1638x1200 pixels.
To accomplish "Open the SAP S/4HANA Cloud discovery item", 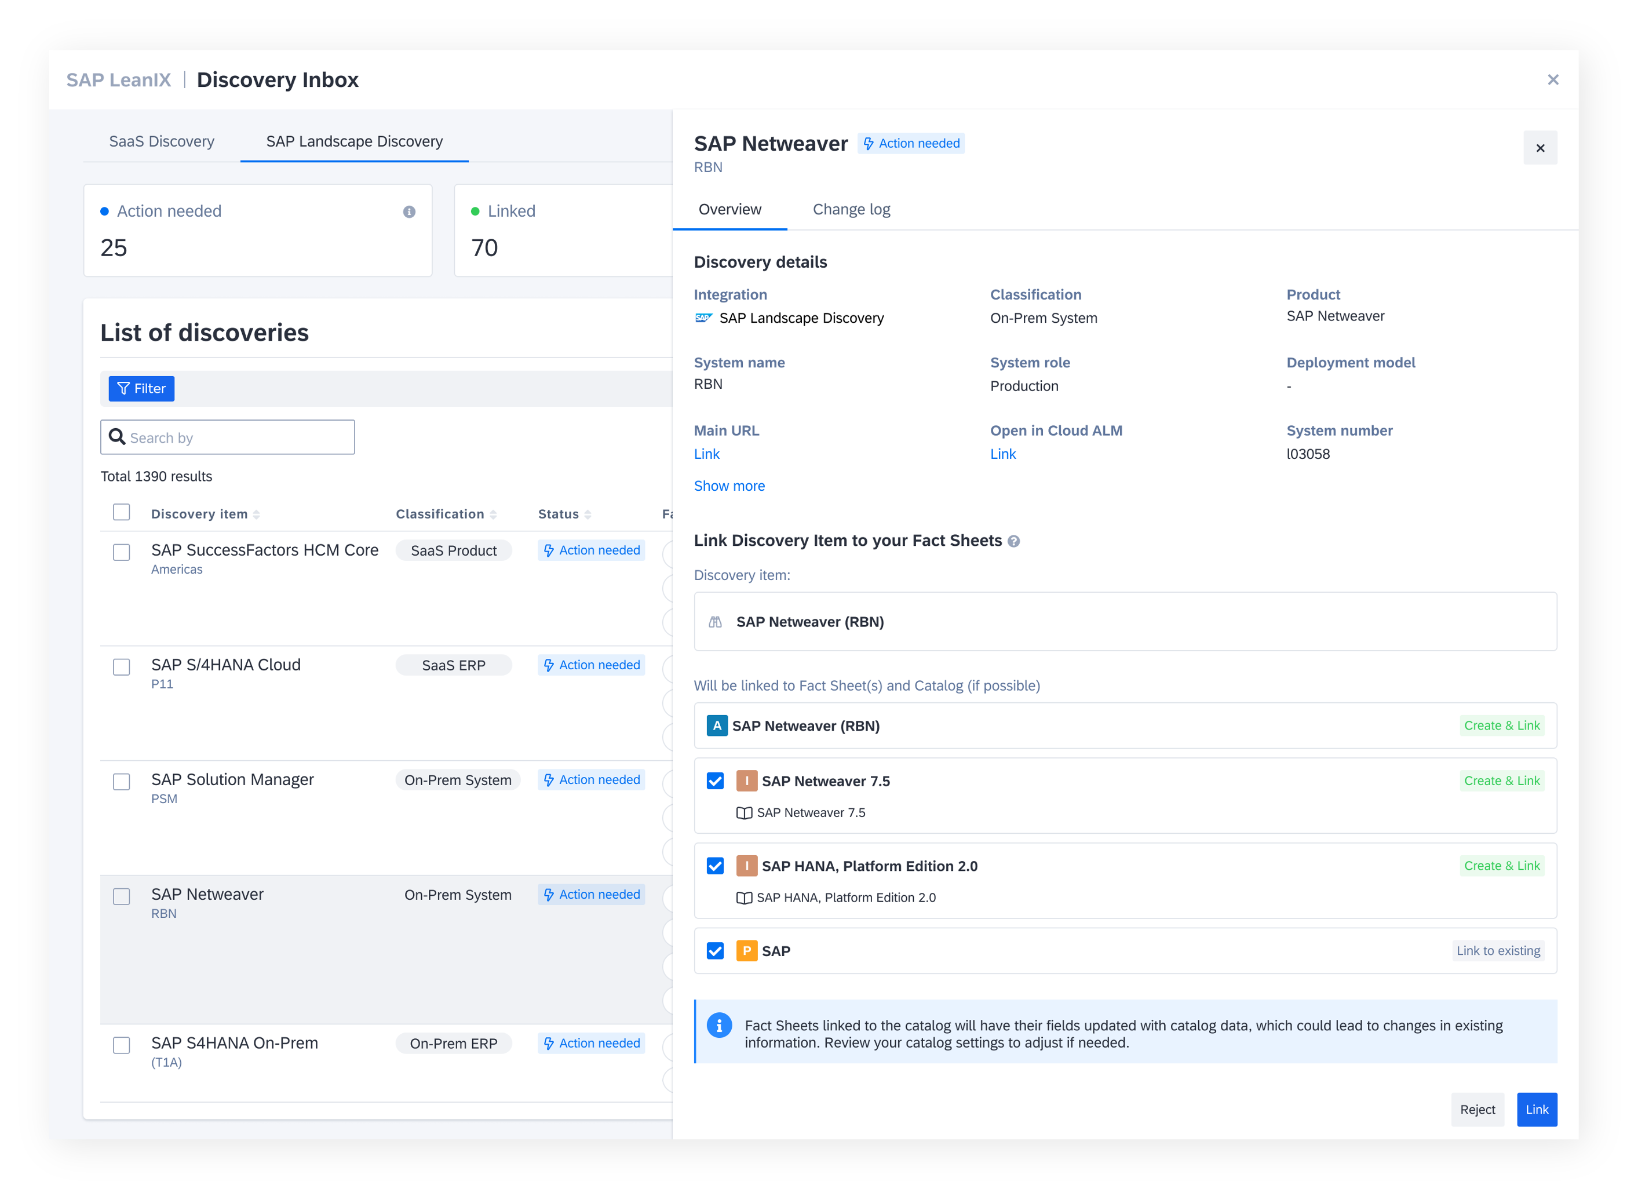I will coord(225,665).
